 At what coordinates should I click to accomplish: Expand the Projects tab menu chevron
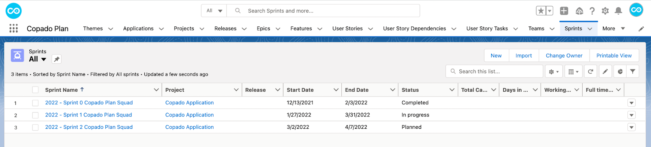(201, 29)
